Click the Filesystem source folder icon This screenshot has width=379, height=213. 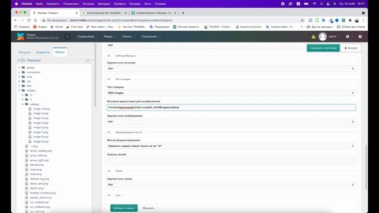(23, 60)
